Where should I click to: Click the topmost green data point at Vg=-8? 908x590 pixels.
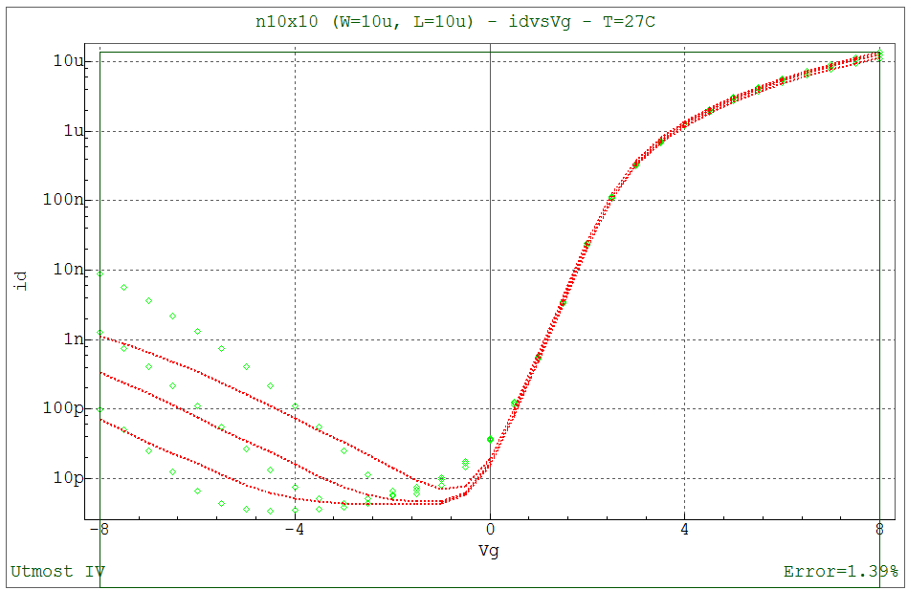pyautogui.click(x=100, y=273)
